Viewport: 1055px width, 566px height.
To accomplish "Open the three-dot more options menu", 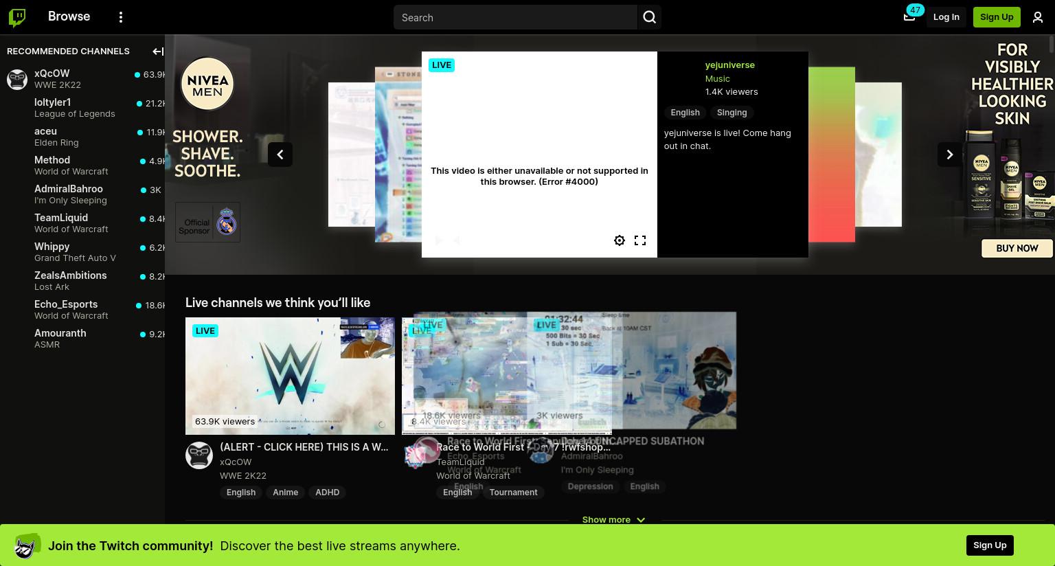I will tap(121, 17).
